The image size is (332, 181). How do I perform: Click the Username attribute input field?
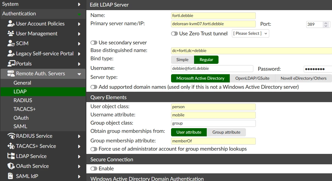pyautogui.click(x=213, y=115)
